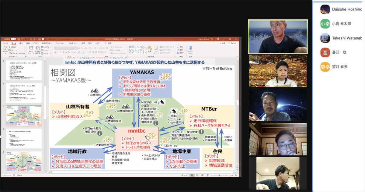Click the Find icon in Editing group
This screenshot has height=192, width=365.
[x=178, y=47]
